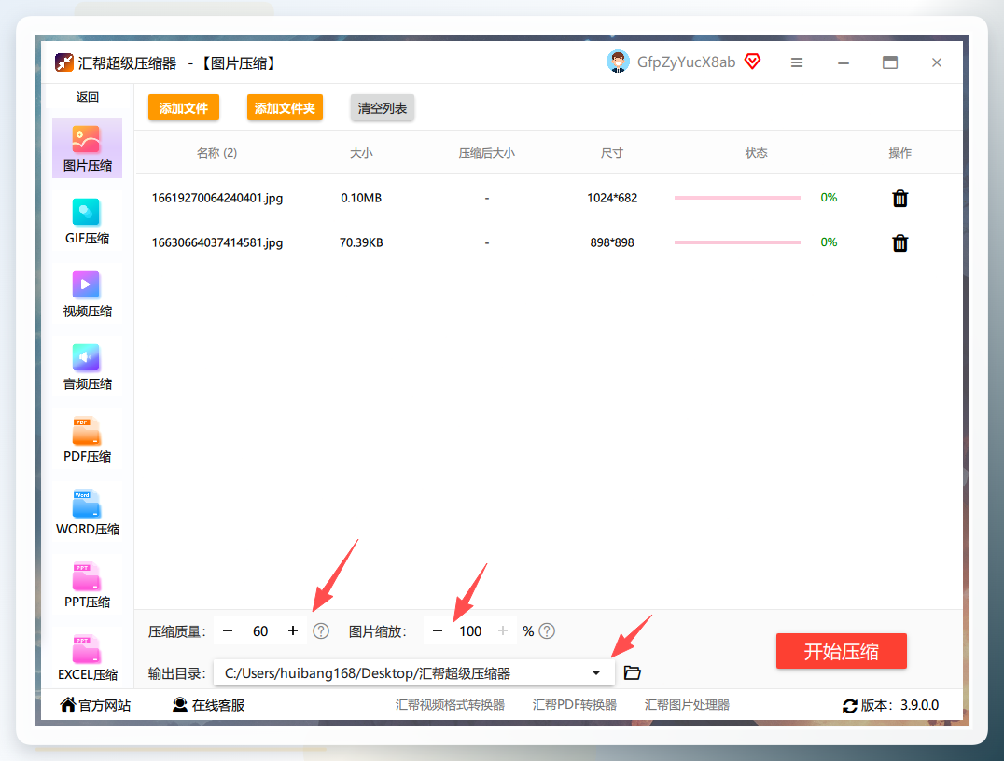
Task: Open the PDF压缩 sidebar tool
Action: click(x=87, y=439)
